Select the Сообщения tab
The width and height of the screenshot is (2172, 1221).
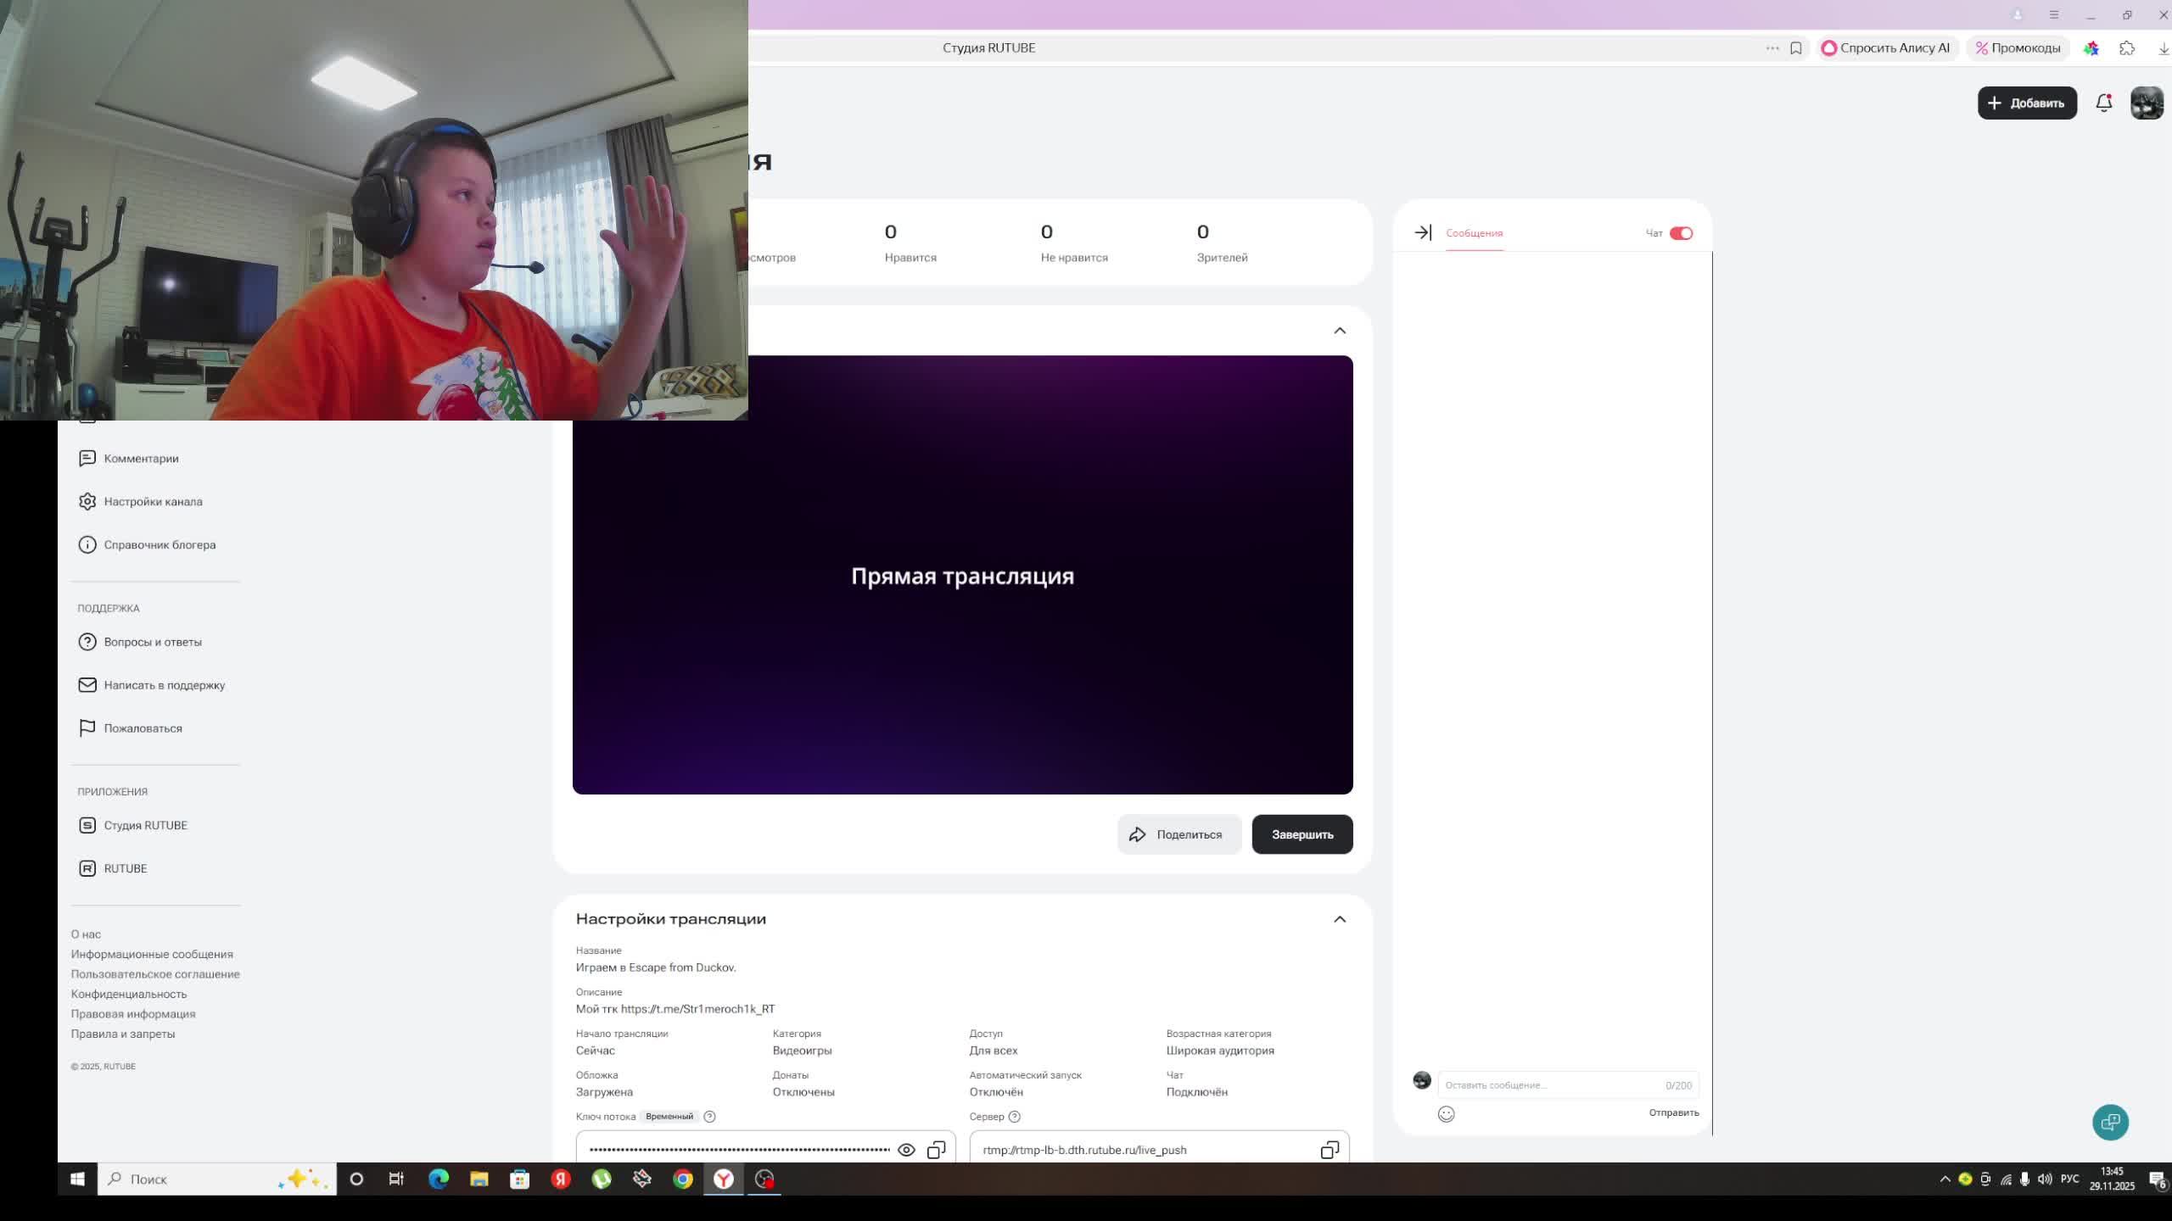[x=1474, y=233]
